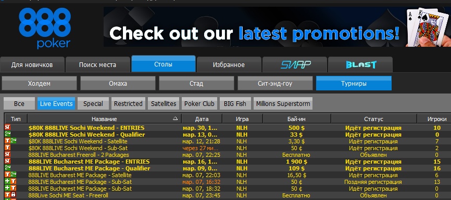Image resolution: width=451 pixels, height=200 pixels.
Task: Select the Сит-энд-гоу game button
Action: click(275, 84)
